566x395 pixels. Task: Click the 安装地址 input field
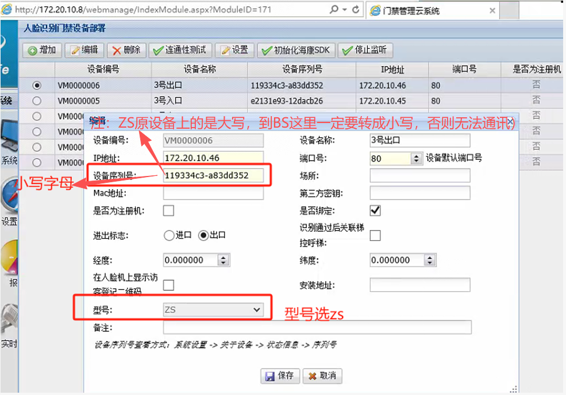pyautogui.click(x=420, y=285)
